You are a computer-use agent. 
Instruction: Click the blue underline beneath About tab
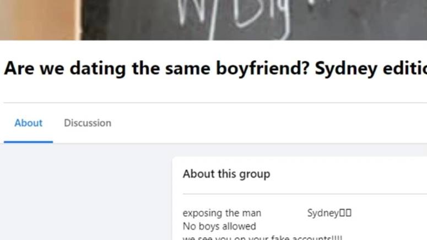[x=28, y=142]
